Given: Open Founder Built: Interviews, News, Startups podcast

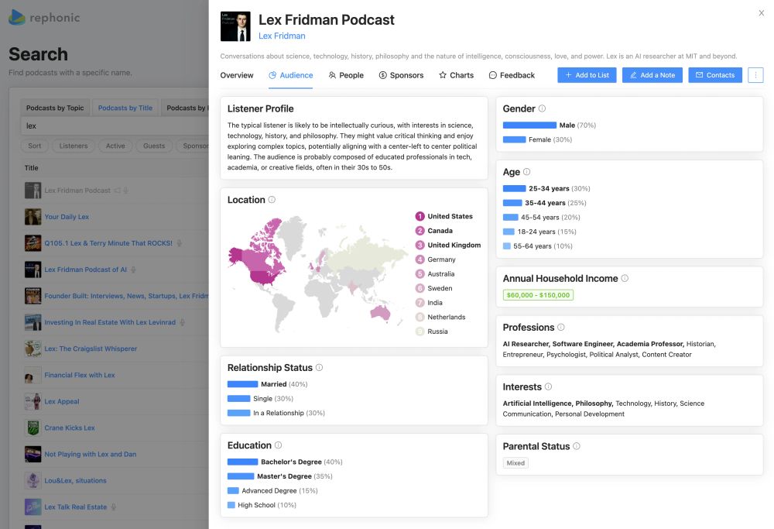Looking at the screenshot, I should click(126, 296).
